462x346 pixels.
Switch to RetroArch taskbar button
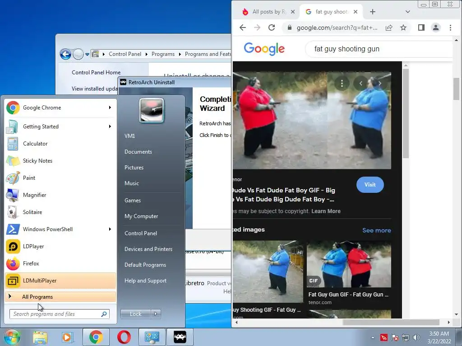180,337
